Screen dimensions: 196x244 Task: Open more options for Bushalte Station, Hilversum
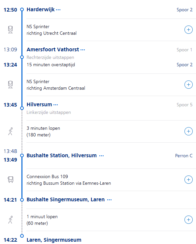pos(101,156)
